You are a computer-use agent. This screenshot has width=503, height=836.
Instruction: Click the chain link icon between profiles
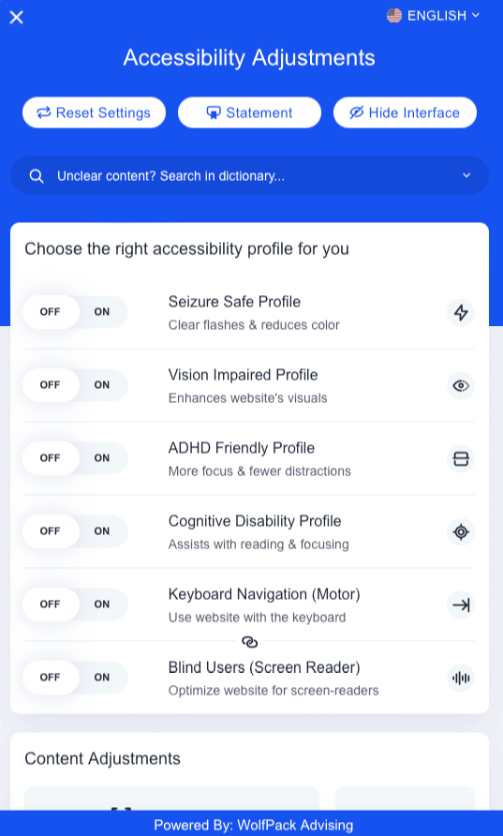coord(249,642)
